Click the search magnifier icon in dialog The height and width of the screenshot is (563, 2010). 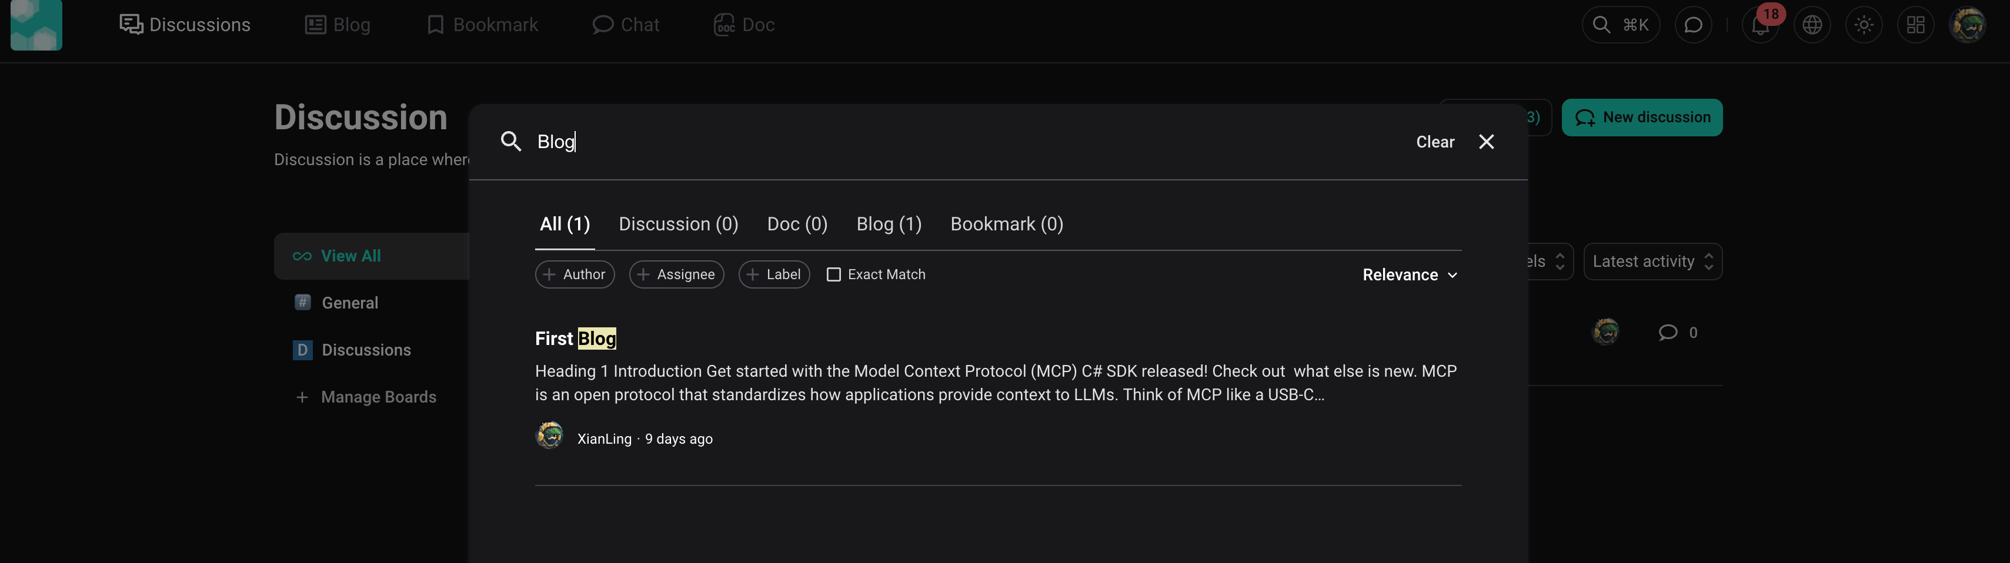coord(511,142)
